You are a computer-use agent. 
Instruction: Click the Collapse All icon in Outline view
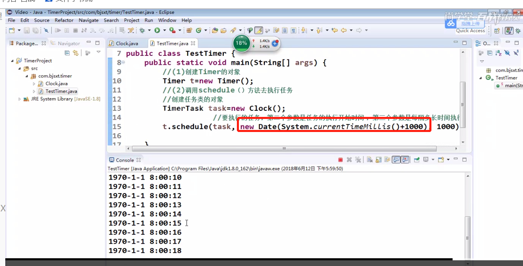tap(490, 53)
